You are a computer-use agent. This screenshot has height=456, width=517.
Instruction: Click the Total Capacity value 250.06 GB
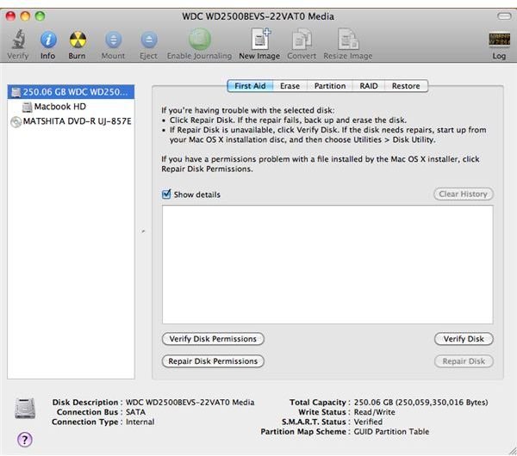click(420, 403)
